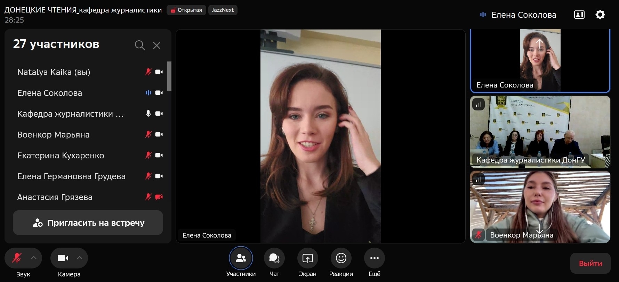619x282 pixels.
Task: Select Елена Германовна Грудева in list
Action: coord(71,176)
